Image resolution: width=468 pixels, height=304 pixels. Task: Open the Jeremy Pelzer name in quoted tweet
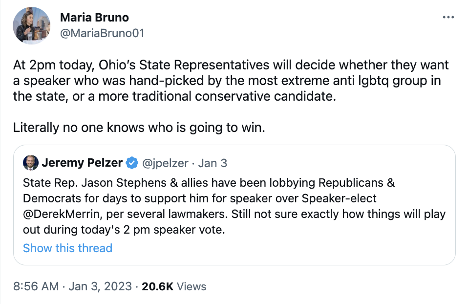(x=82, y=163)
